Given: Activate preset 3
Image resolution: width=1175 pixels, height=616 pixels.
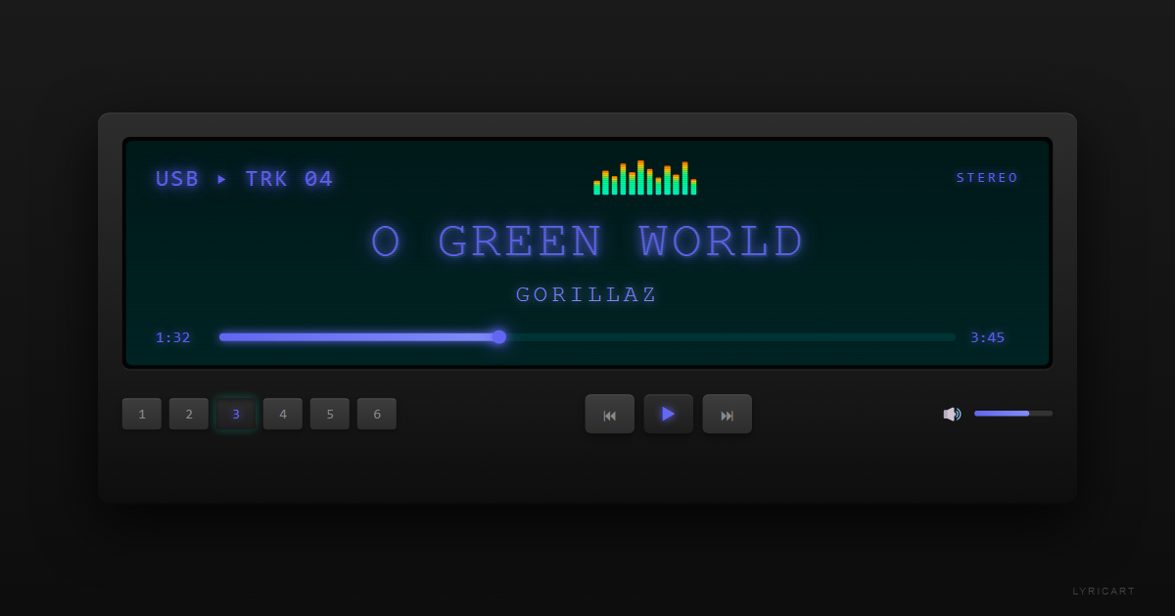Looking at the screenshot, I should pos(235,414).
